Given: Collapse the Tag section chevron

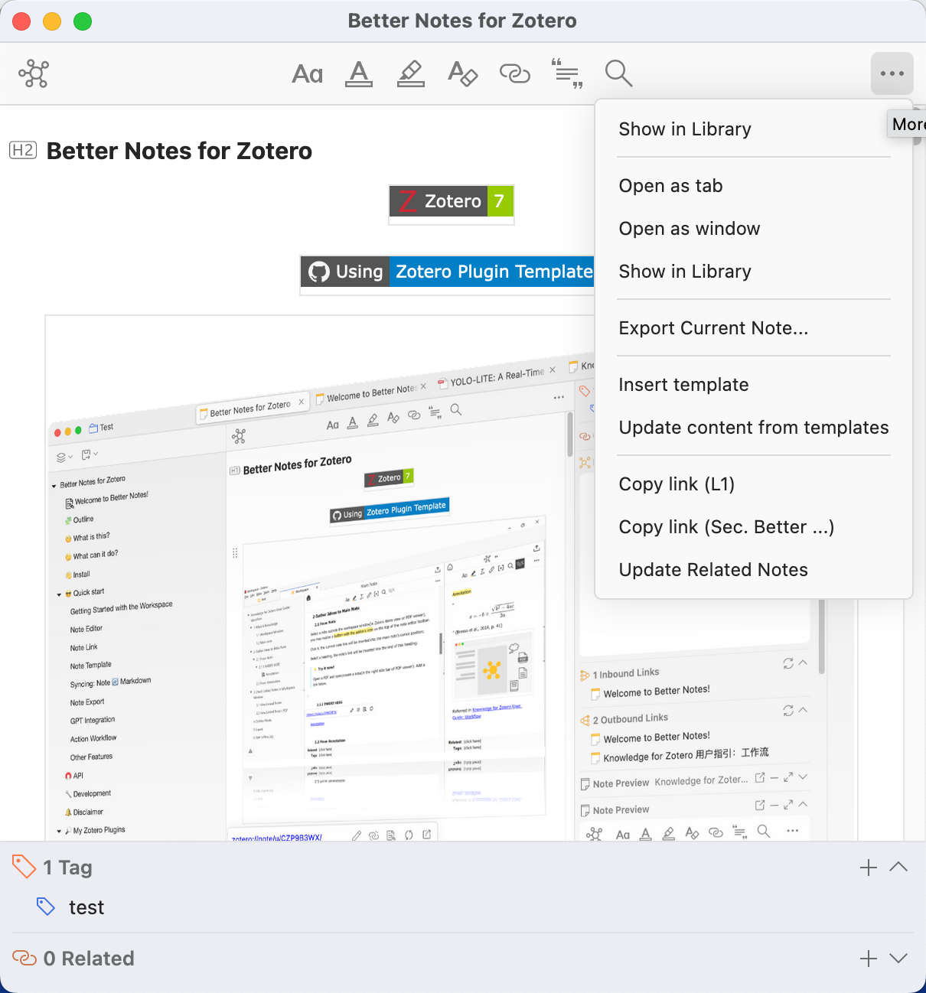Looking at the screenshot, I should [x=898, y=868].
